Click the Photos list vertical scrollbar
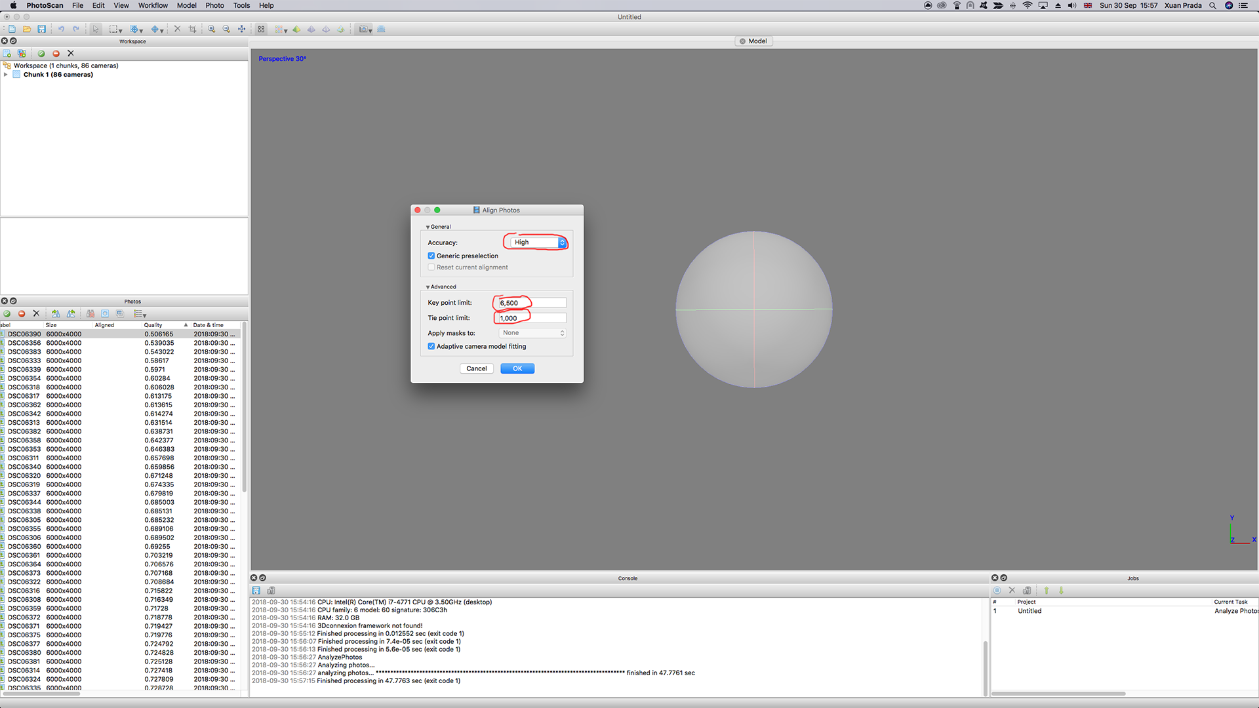 [245, 406]
